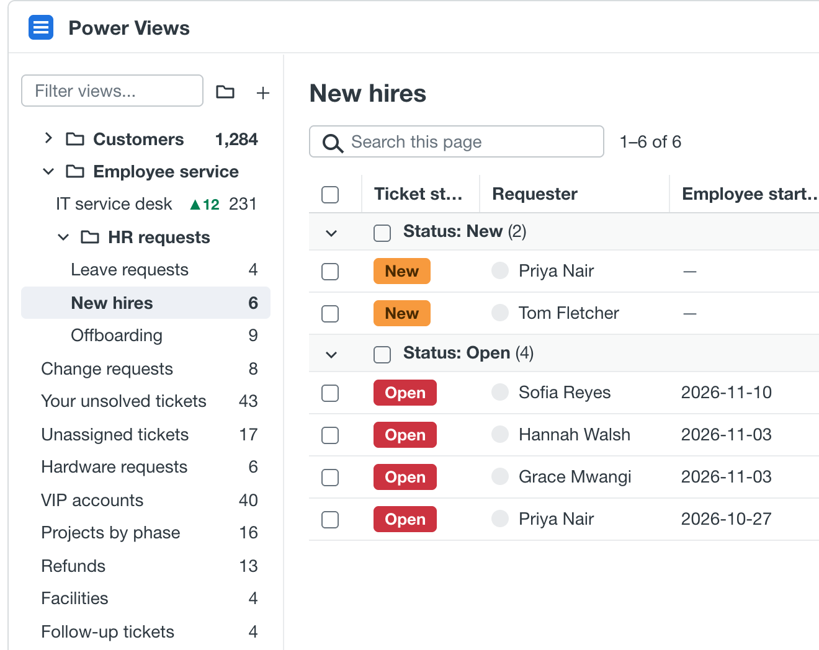This screenshot has height=650, width=819.
Task: Click the plus icon to add view
Action: tap(263, 93)
